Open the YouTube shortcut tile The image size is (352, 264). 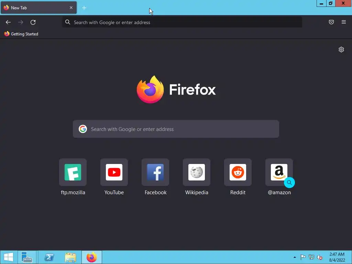(114, 172)
